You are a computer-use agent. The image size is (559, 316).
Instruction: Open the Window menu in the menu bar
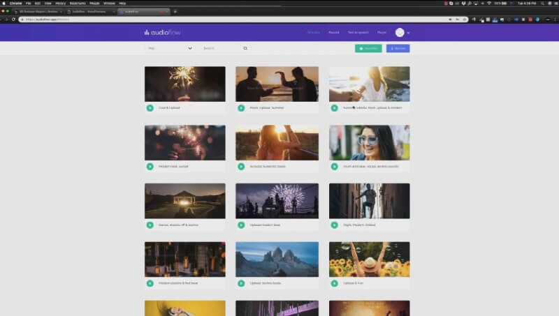(109, 3)
